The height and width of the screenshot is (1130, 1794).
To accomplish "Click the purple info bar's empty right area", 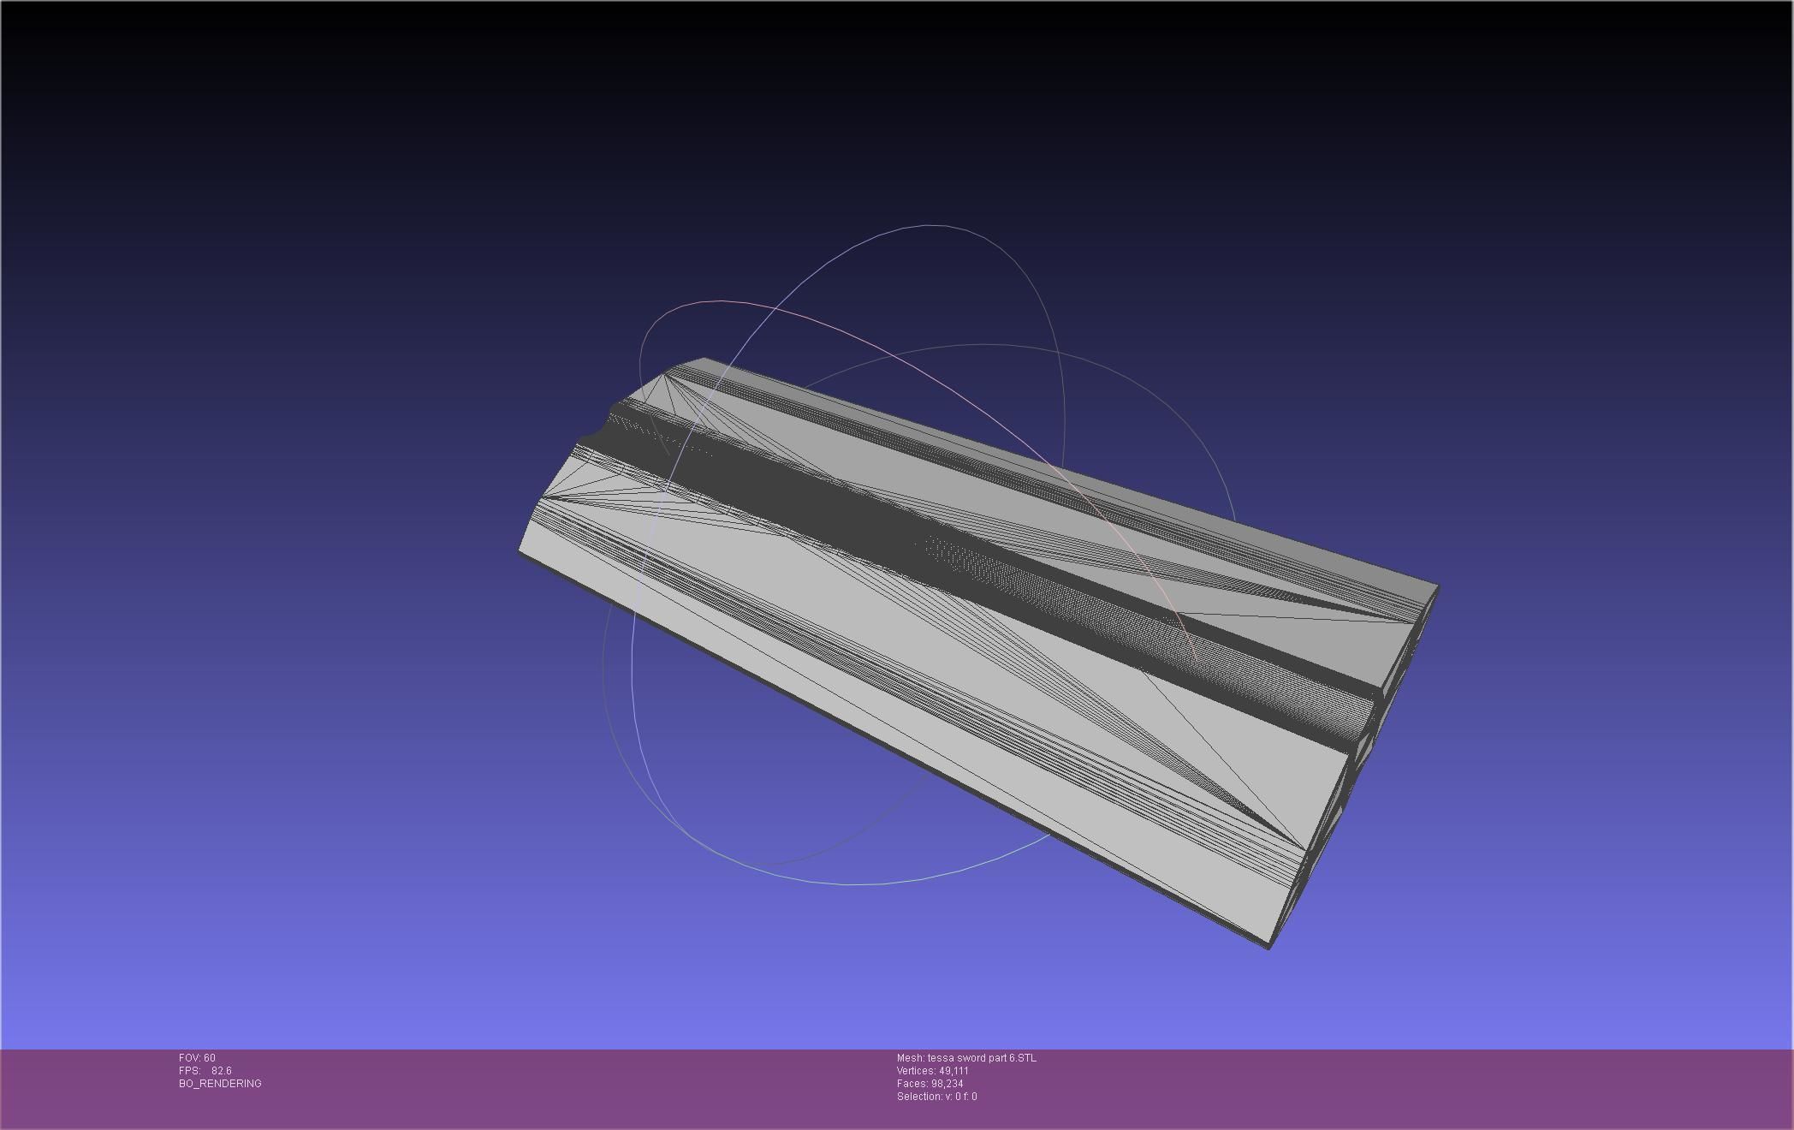I will click(x=1455, y=1087).
